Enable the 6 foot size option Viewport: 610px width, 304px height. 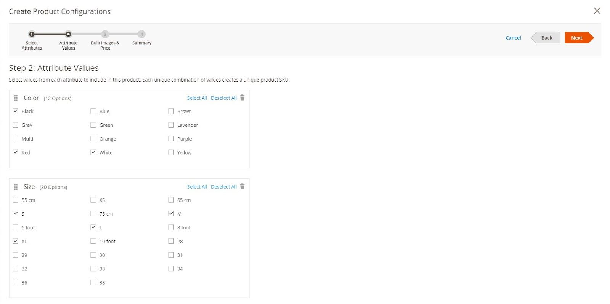(x=16, y=227)
